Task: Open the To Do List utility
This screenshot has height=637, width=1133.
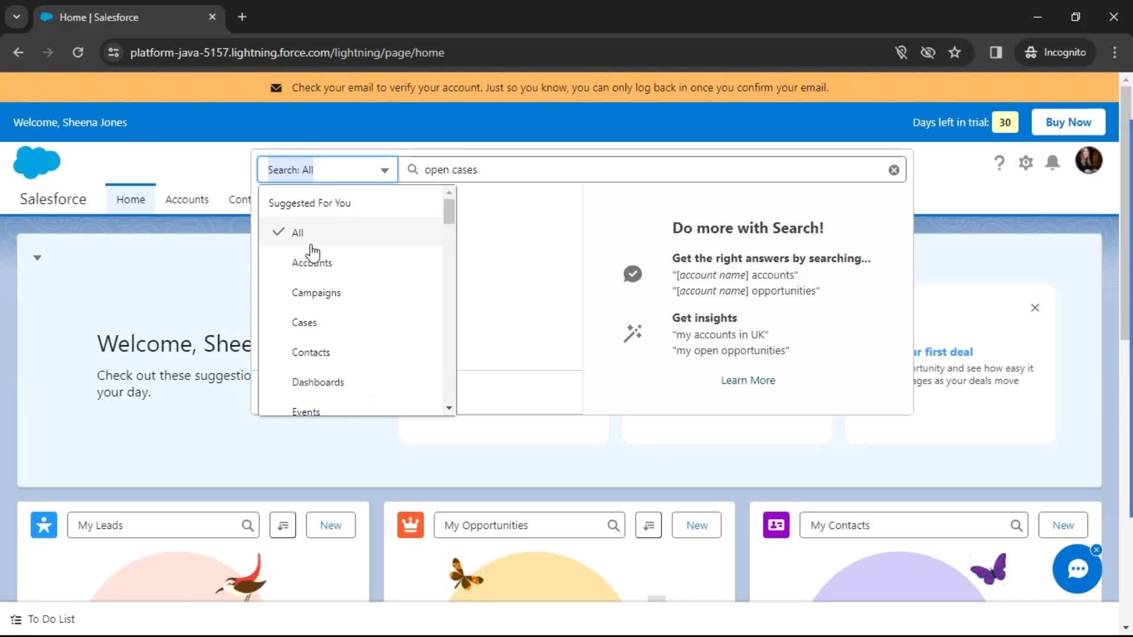Action: coord(42,619)
